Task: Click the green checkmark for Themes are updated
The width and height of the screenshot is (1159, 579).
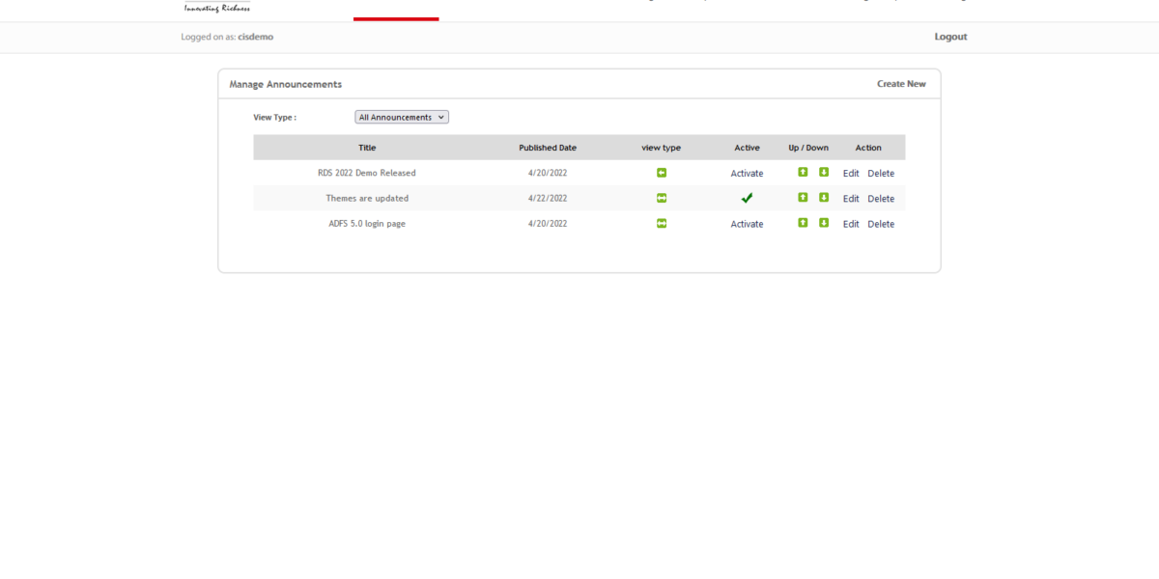Action: [747, 197]
